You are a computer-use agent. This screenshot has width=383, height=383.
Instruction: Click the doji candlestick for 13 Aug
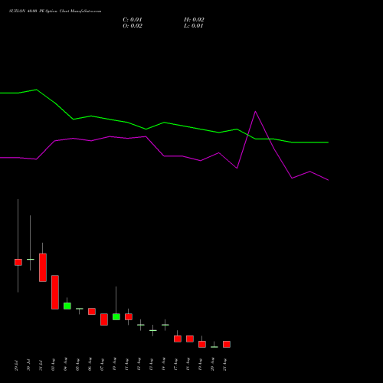click(153, 330)
